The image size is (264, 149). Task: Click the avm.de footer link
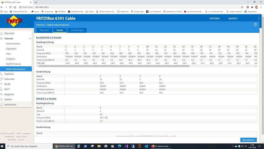click(21, 140)
